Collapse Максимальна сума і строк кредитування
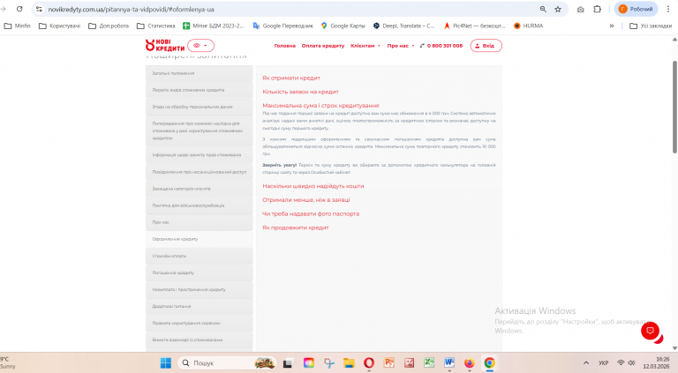Screen dimensions: 678x373 tap(320, 105)
